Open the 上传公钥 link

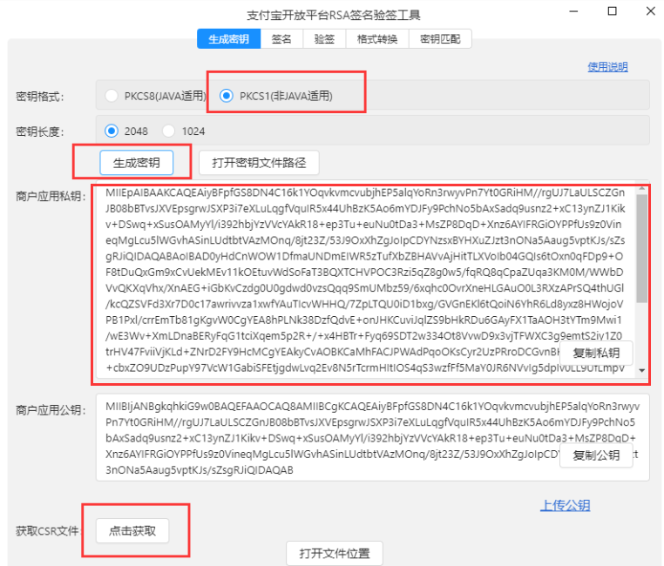[x=566, y=505]
